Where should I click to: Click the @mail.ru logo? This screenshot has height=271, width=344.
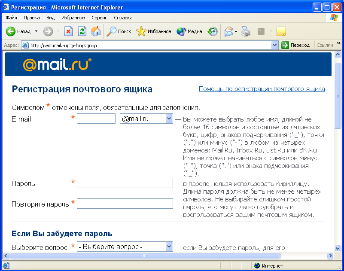pyautogui.click(x=57, y=64)
